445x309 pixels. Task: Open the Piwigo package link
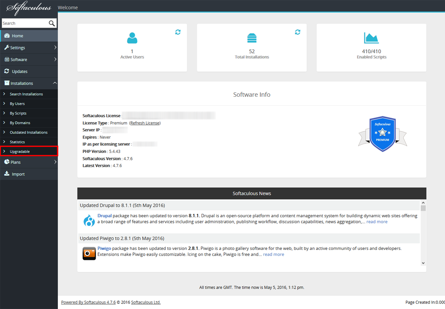pyautogui.click(x=104, y=248)
